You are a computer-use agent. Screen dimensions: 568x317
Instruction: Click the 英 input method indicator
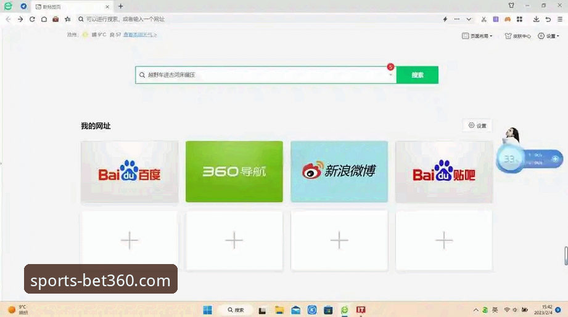pyautogui.click(x=495, y=310)
